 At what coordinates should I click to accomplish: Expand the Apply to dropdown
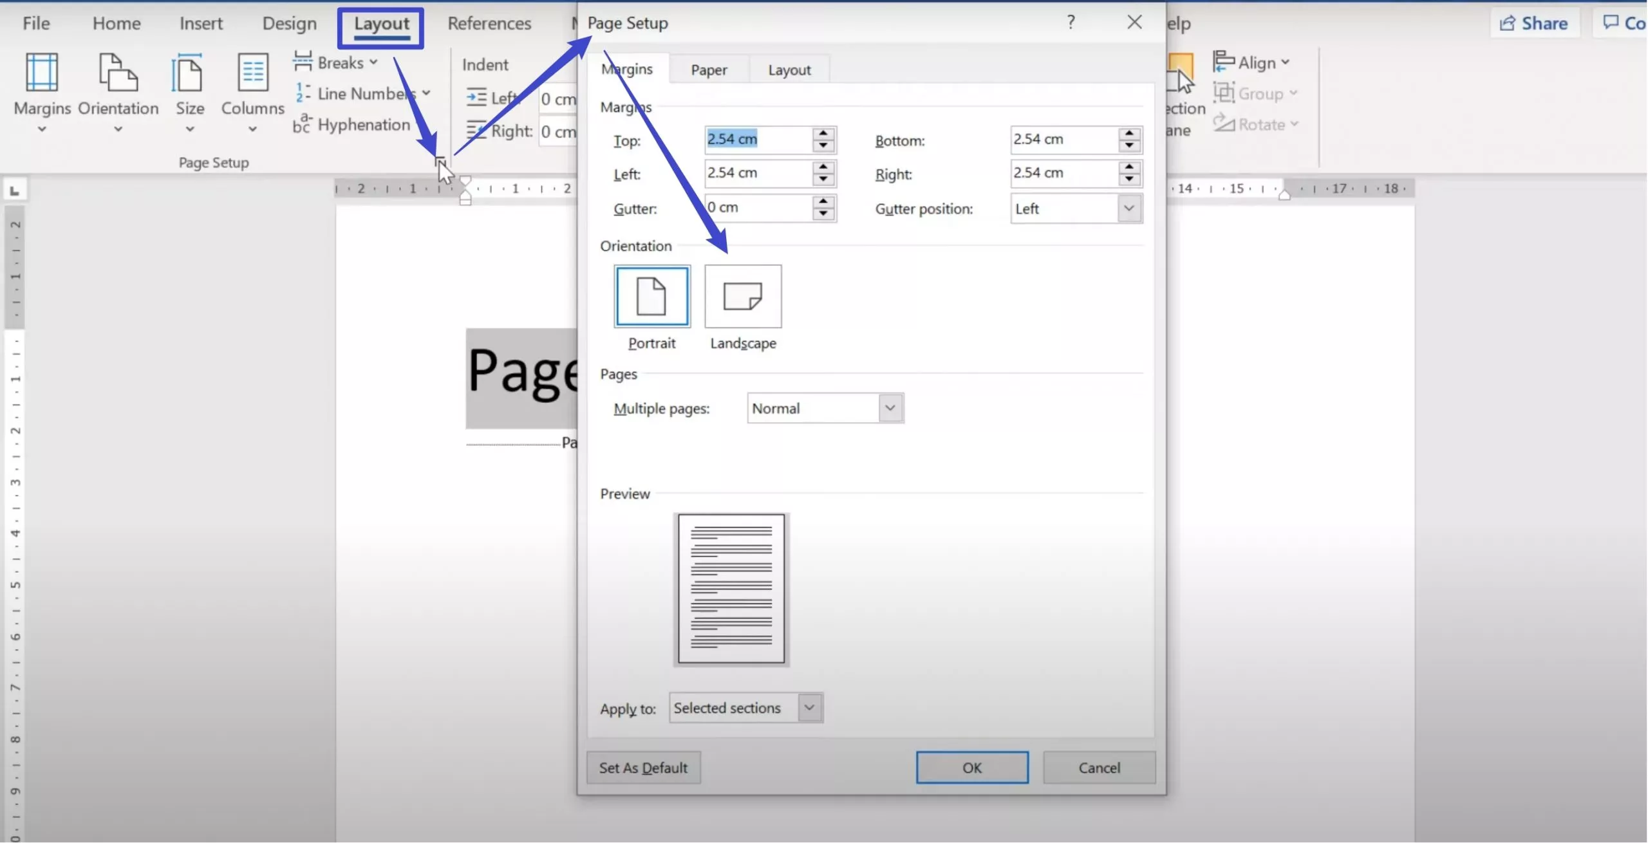point(809,708)
